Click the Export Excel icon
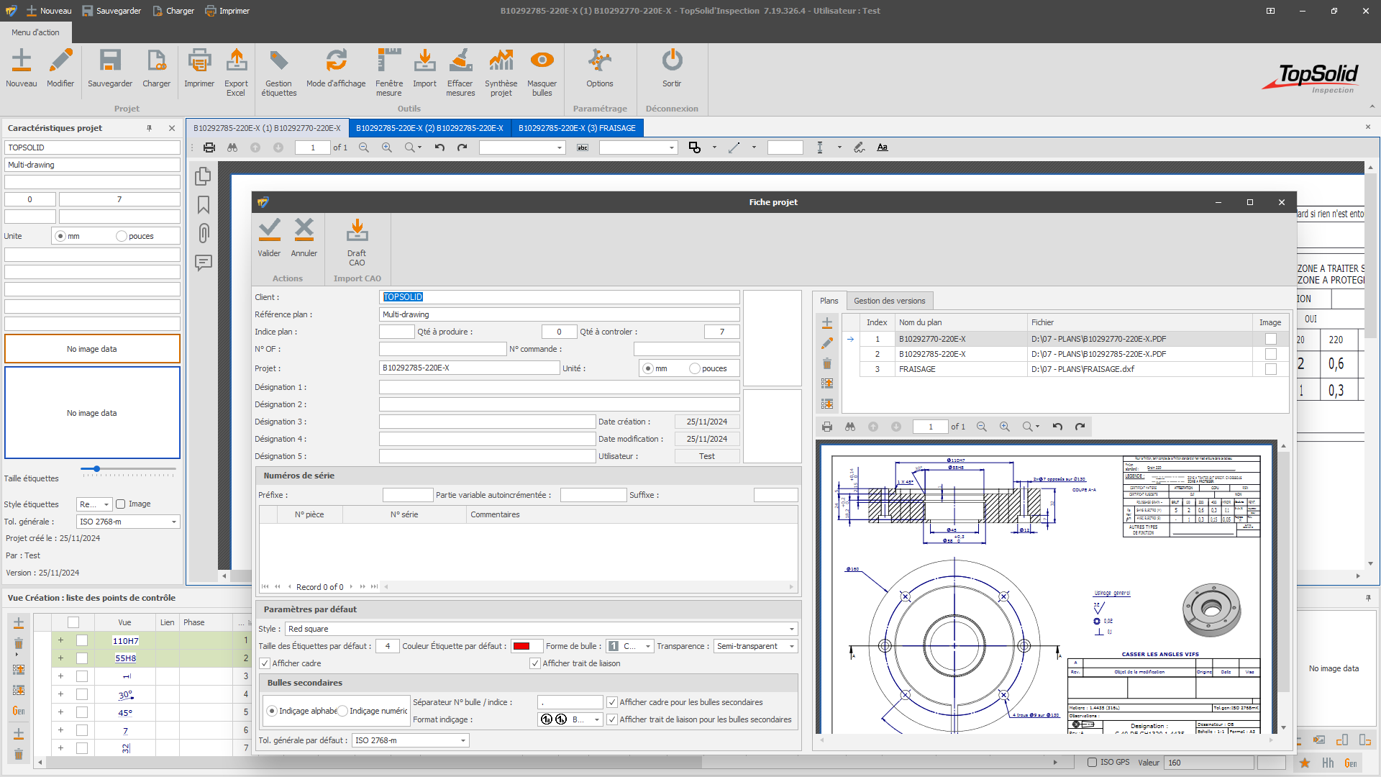The width and height of the screenshot is (1381, 777). click(x=236, y=72)
